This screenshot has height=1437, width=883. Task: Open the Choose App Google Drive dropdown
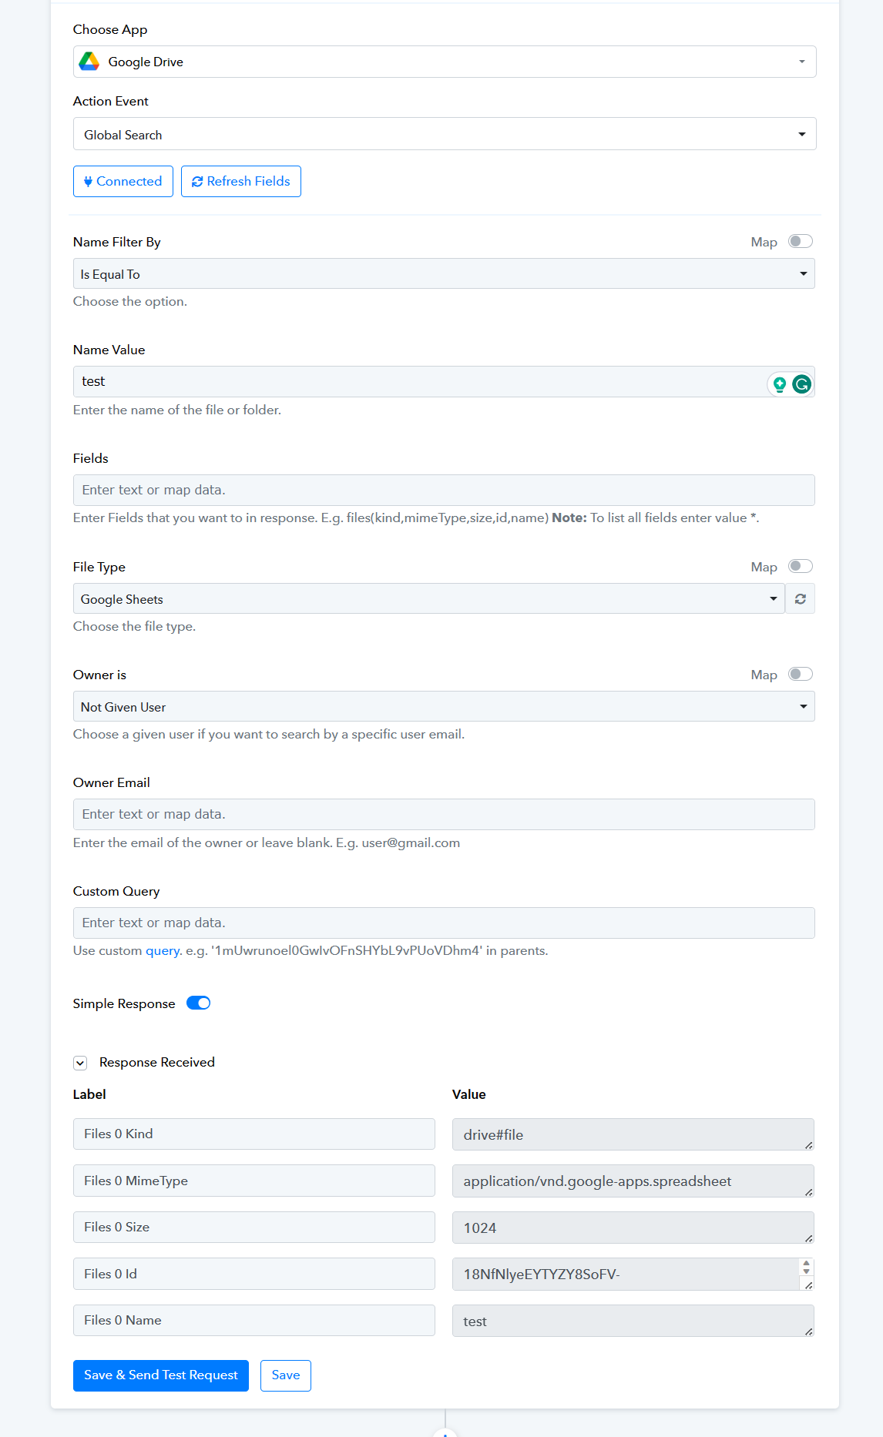(445, 62)
